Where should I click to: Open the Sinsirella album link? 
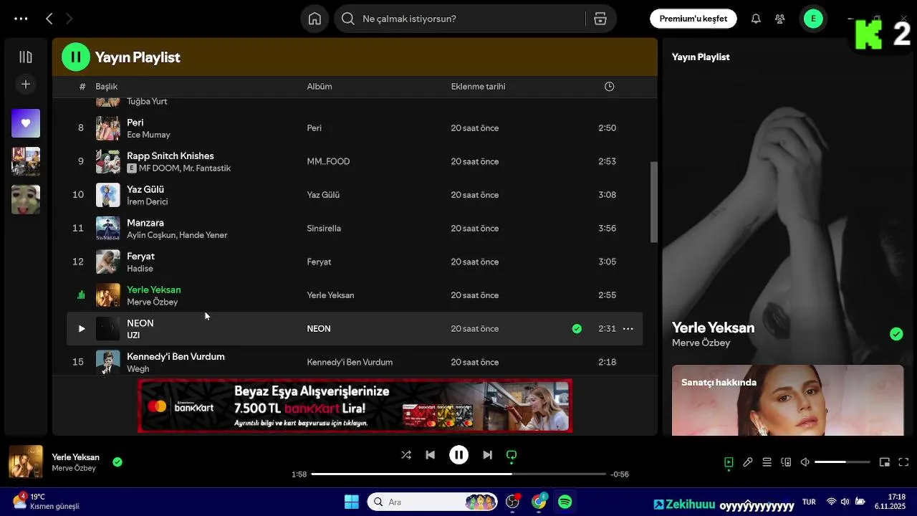coord(324,229)
